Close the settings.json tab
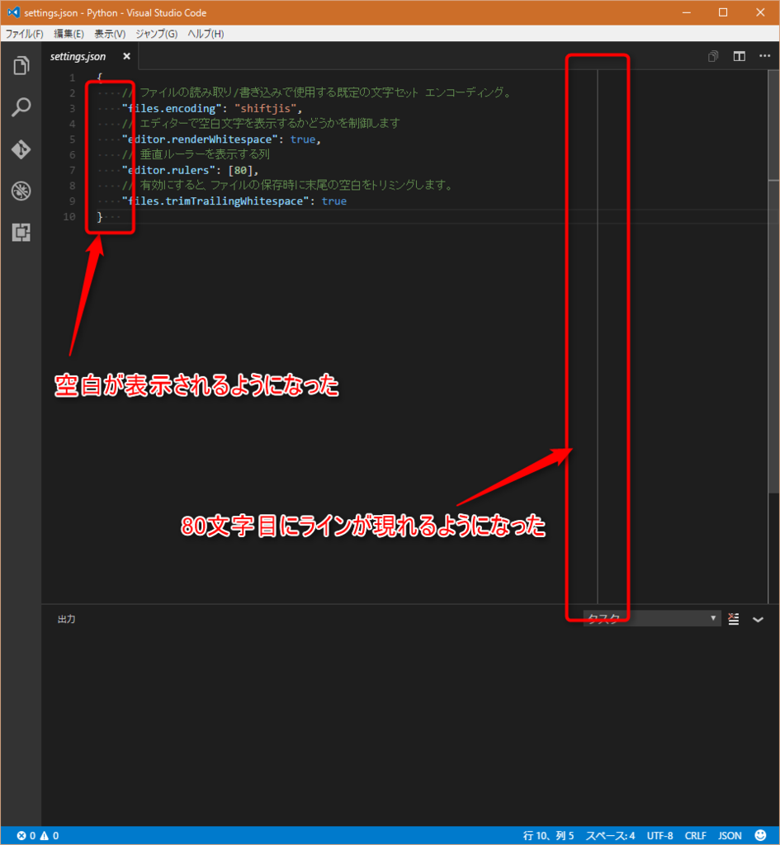780x845 pixels. tap(126, 56)
